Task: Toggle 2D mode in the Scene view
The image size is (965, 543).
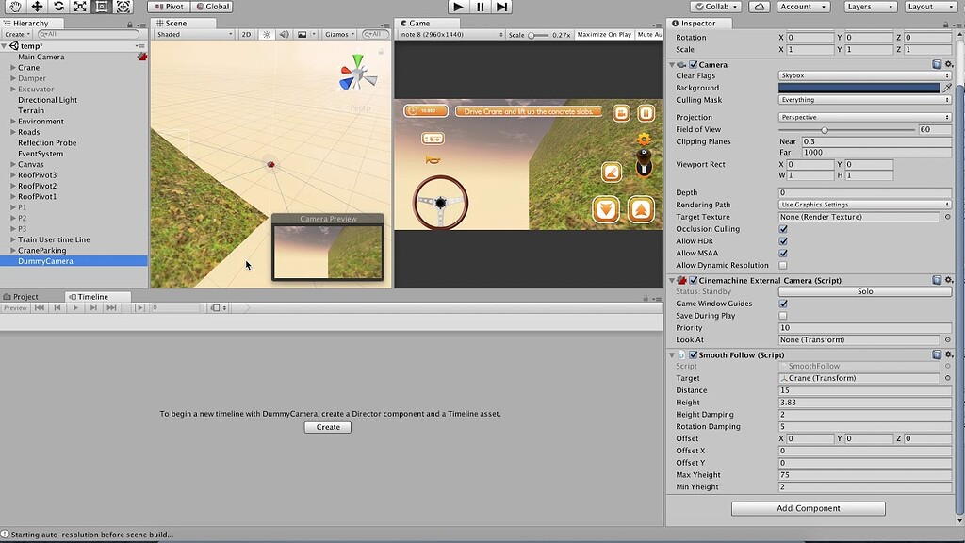Action: 244,35
